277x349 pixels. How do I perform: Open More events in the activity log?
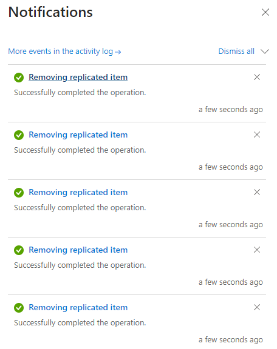pyautogui.click(x=64, y=52)
